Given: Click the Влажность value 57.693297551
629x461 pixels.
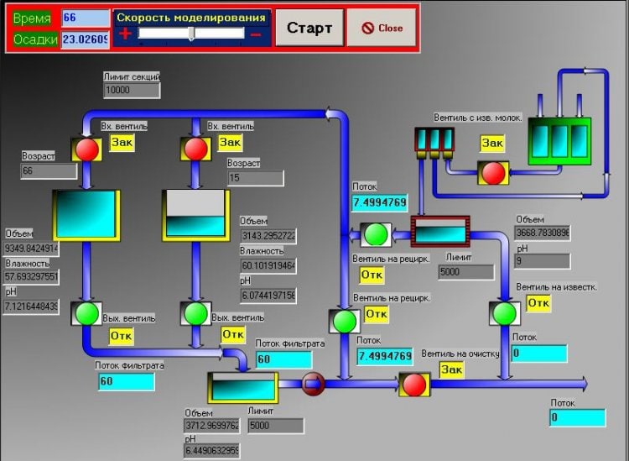Looking at the screenshot, I should [x=31, y=277].
